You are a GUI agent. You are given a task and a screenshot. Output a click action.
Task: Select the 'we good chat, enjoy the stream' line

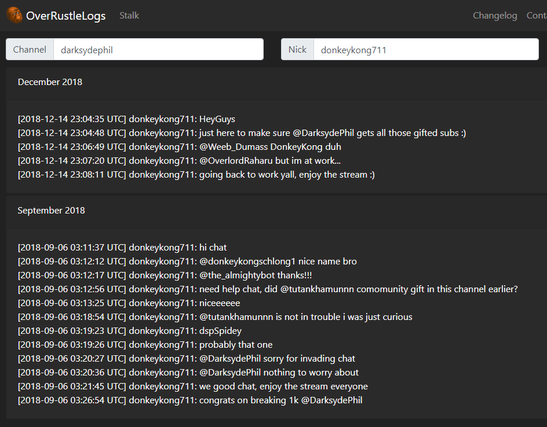point(193,387)
